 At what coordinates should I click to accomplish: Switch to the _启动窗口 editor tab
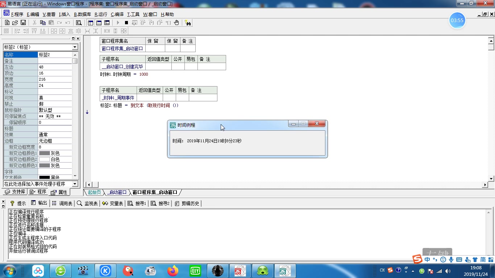pyautogui.click(x=117, y=192)
